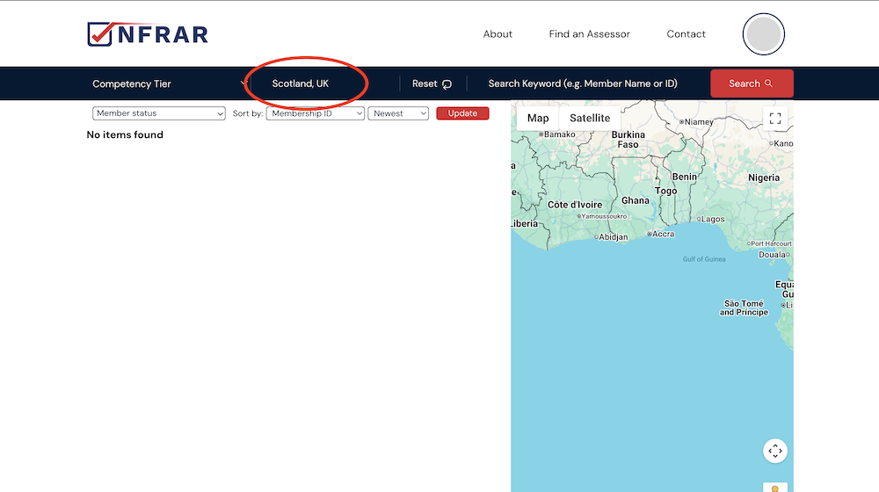Open map camera pan controls
This screenshot has height=492, width=879.
click(774, 451)
